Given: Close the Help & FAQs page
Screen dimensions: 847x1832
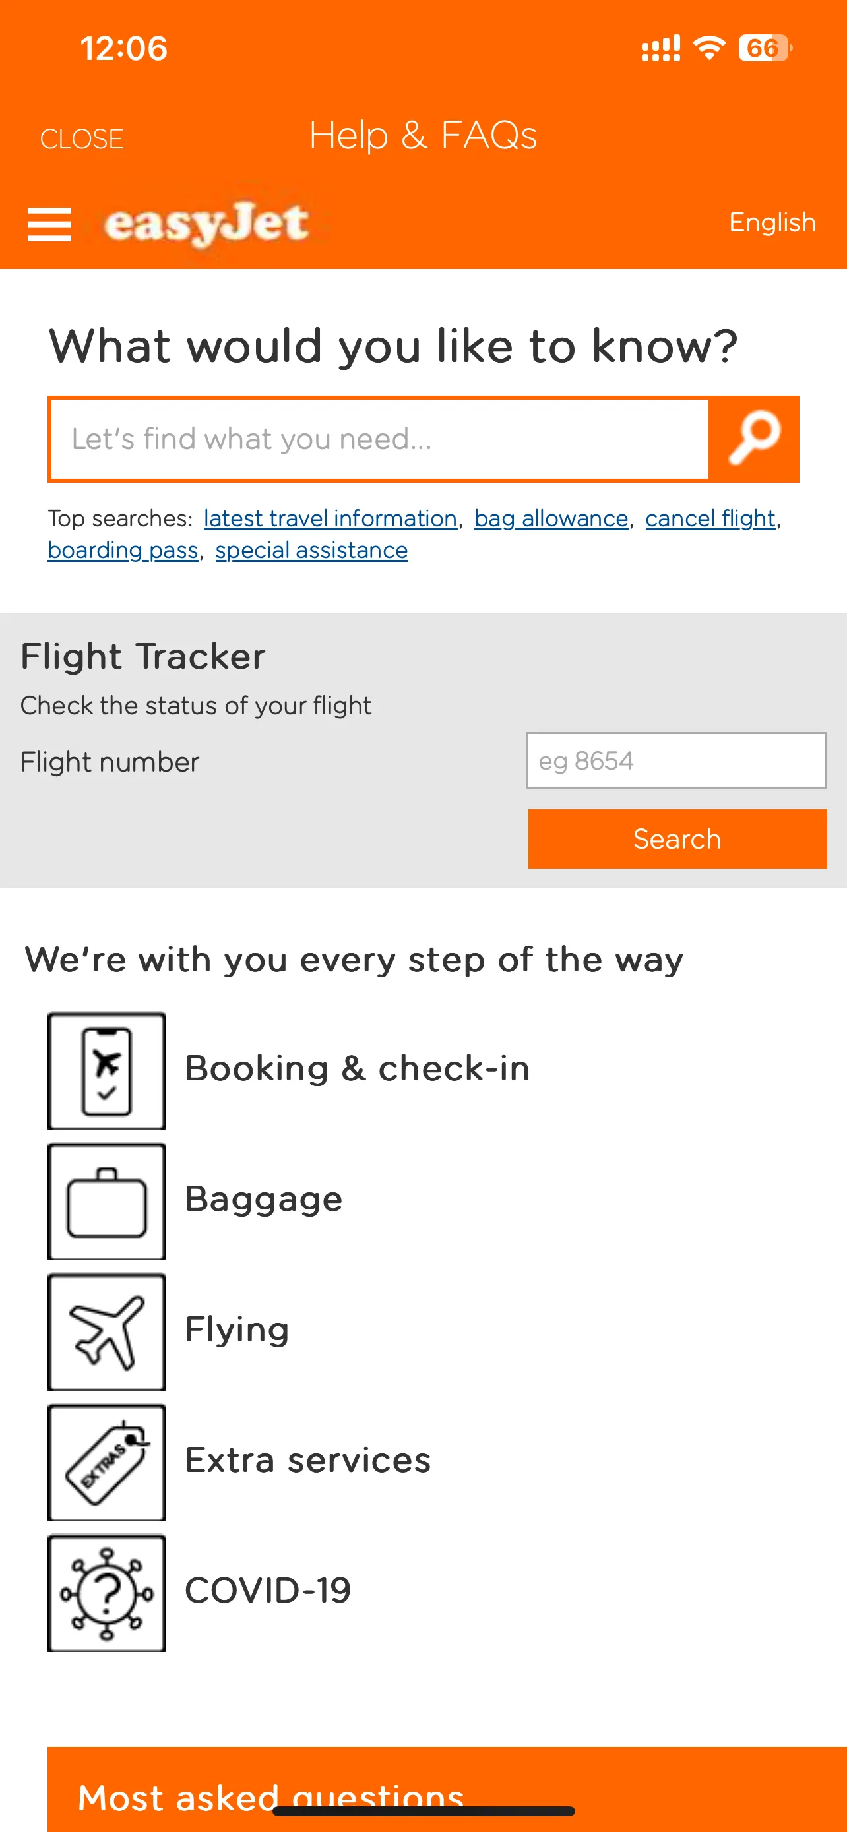Looking at the screenshot, I should pos(82,138).
